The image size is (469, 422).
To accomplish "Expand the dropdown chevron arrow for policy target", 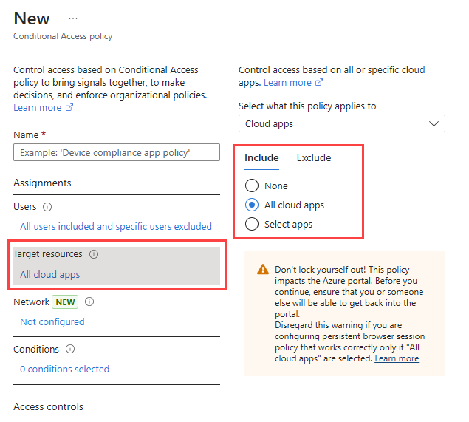I will click(x=434, y=123).
